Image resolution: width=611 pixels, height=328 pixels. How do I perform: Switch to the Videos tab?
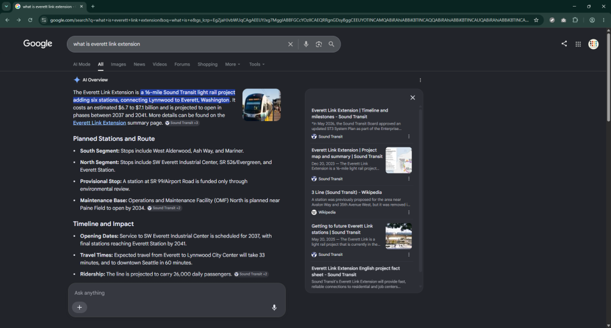tap(159, 64)
